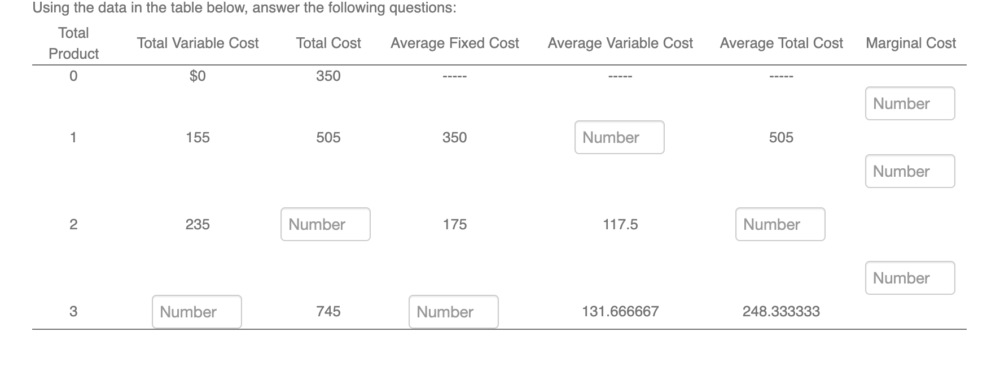Viewport: 1000px width, 375px height.
Task: Click the Marginal Cost input for output 3
Action: (909, 277)
